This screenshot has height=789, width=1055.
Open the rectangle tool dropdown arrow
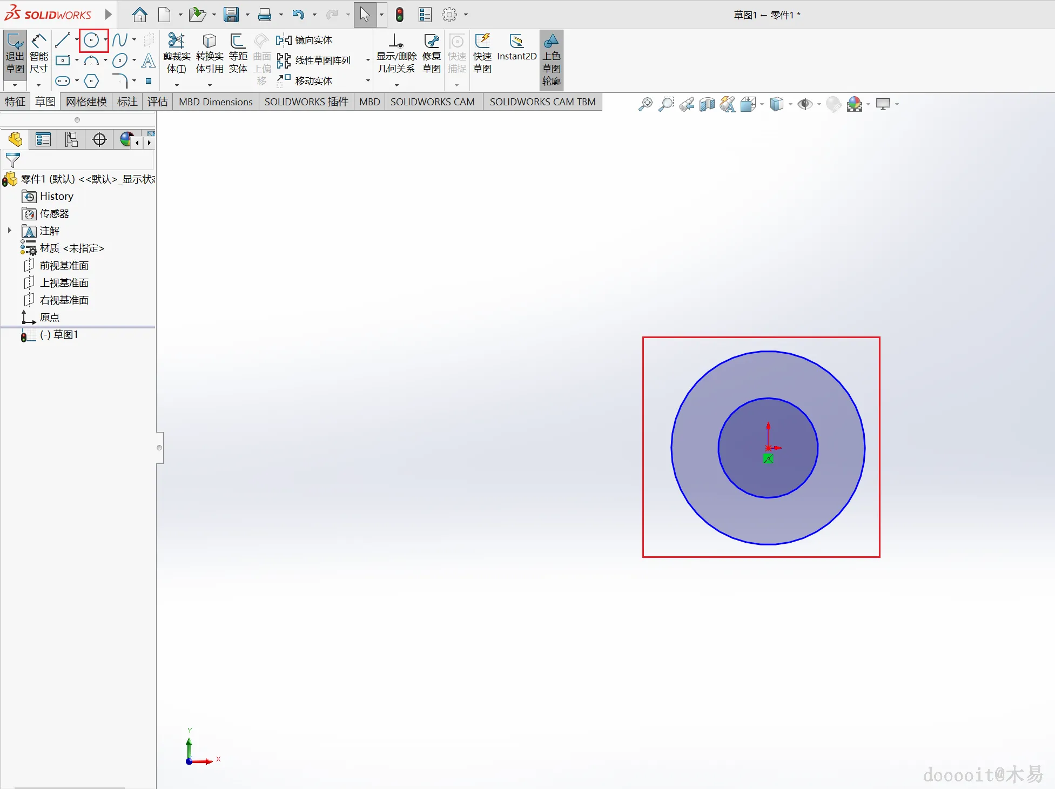tap(77, 60)
